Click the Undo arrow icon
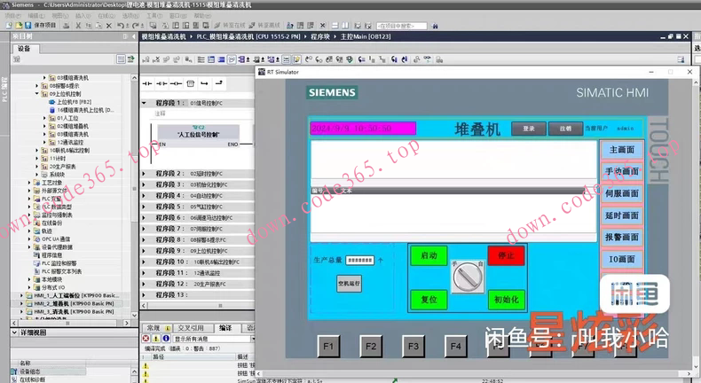 (x=122, y=26)
